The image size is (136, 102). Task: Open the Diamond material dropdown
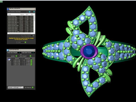coord(16,87)
